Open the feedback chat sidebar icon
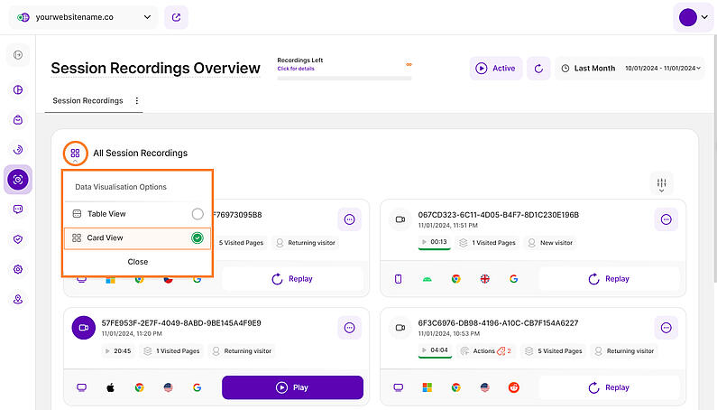Screen dimensions: 717x410 (18, 210)
